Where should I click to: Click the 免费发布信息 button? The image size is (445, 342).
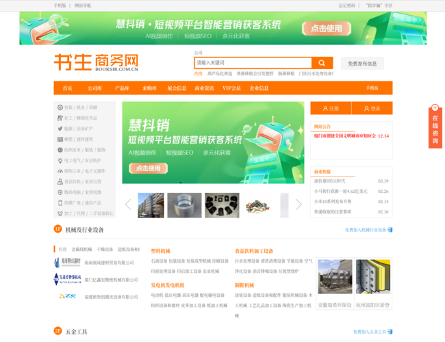pos(362,64)
